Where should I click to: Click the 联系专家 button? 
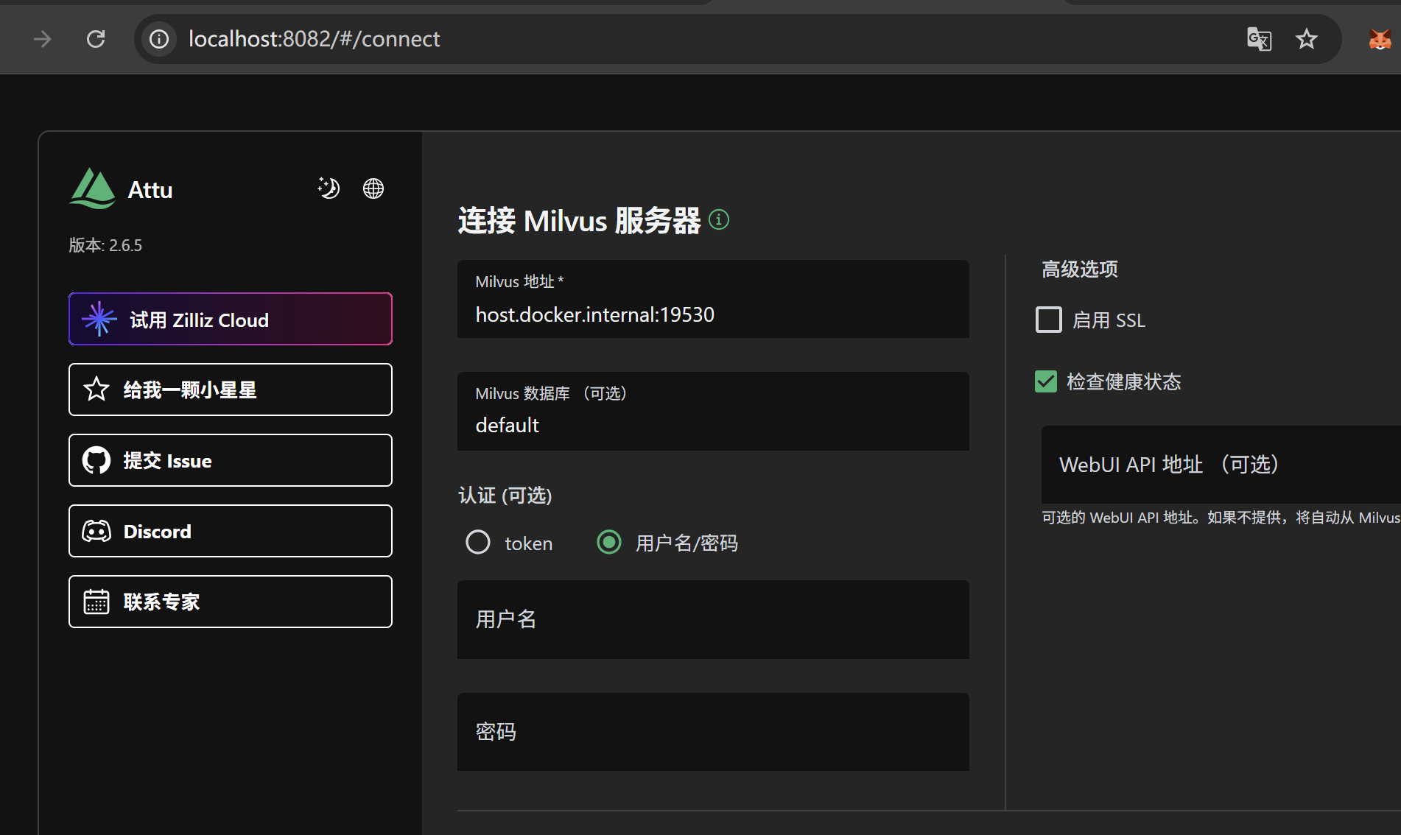[231, 602]
